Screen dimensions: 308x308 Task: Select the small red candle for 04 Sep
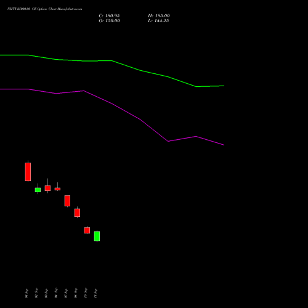(57, 189)
